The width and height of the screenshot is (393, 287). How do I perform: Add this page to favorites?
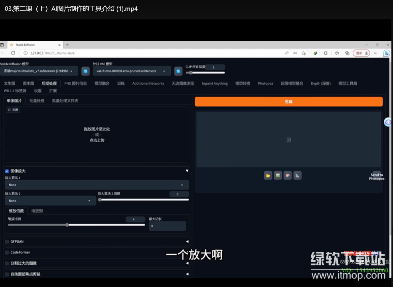(304, 53)
